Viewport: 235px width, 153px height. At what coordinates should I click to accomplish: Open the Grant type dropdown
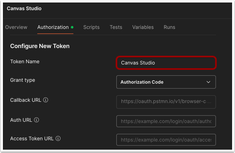(166, 82)
